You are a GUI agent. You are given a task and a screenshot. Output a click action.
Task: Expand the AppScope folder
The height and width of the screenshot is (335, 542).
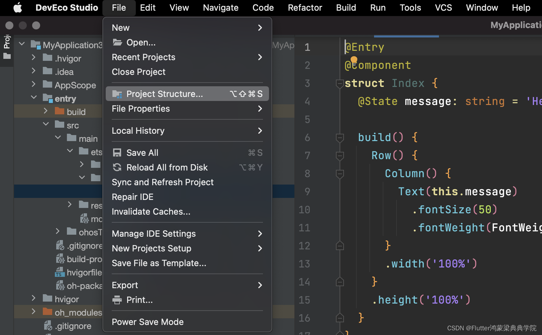point(33,84)
